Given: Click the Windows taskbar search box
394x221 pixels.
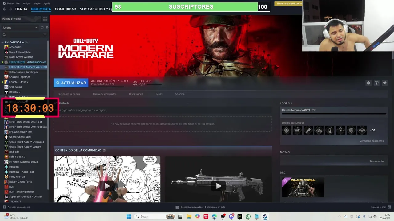Looking at the screenshot, I should tap(155, 216).
